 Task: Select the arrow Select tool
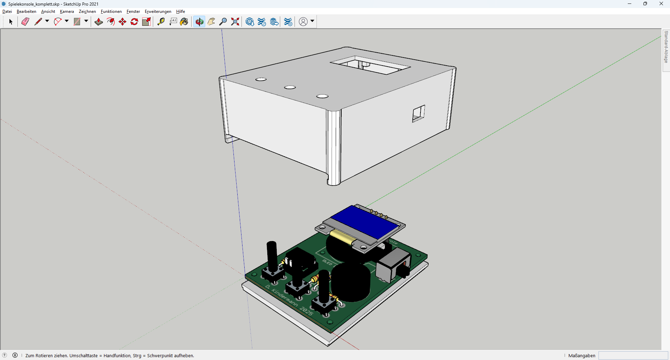coord(10,21)
